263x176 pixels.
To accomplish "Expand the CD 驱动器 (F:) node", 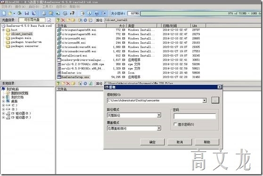I will (3, 117).
